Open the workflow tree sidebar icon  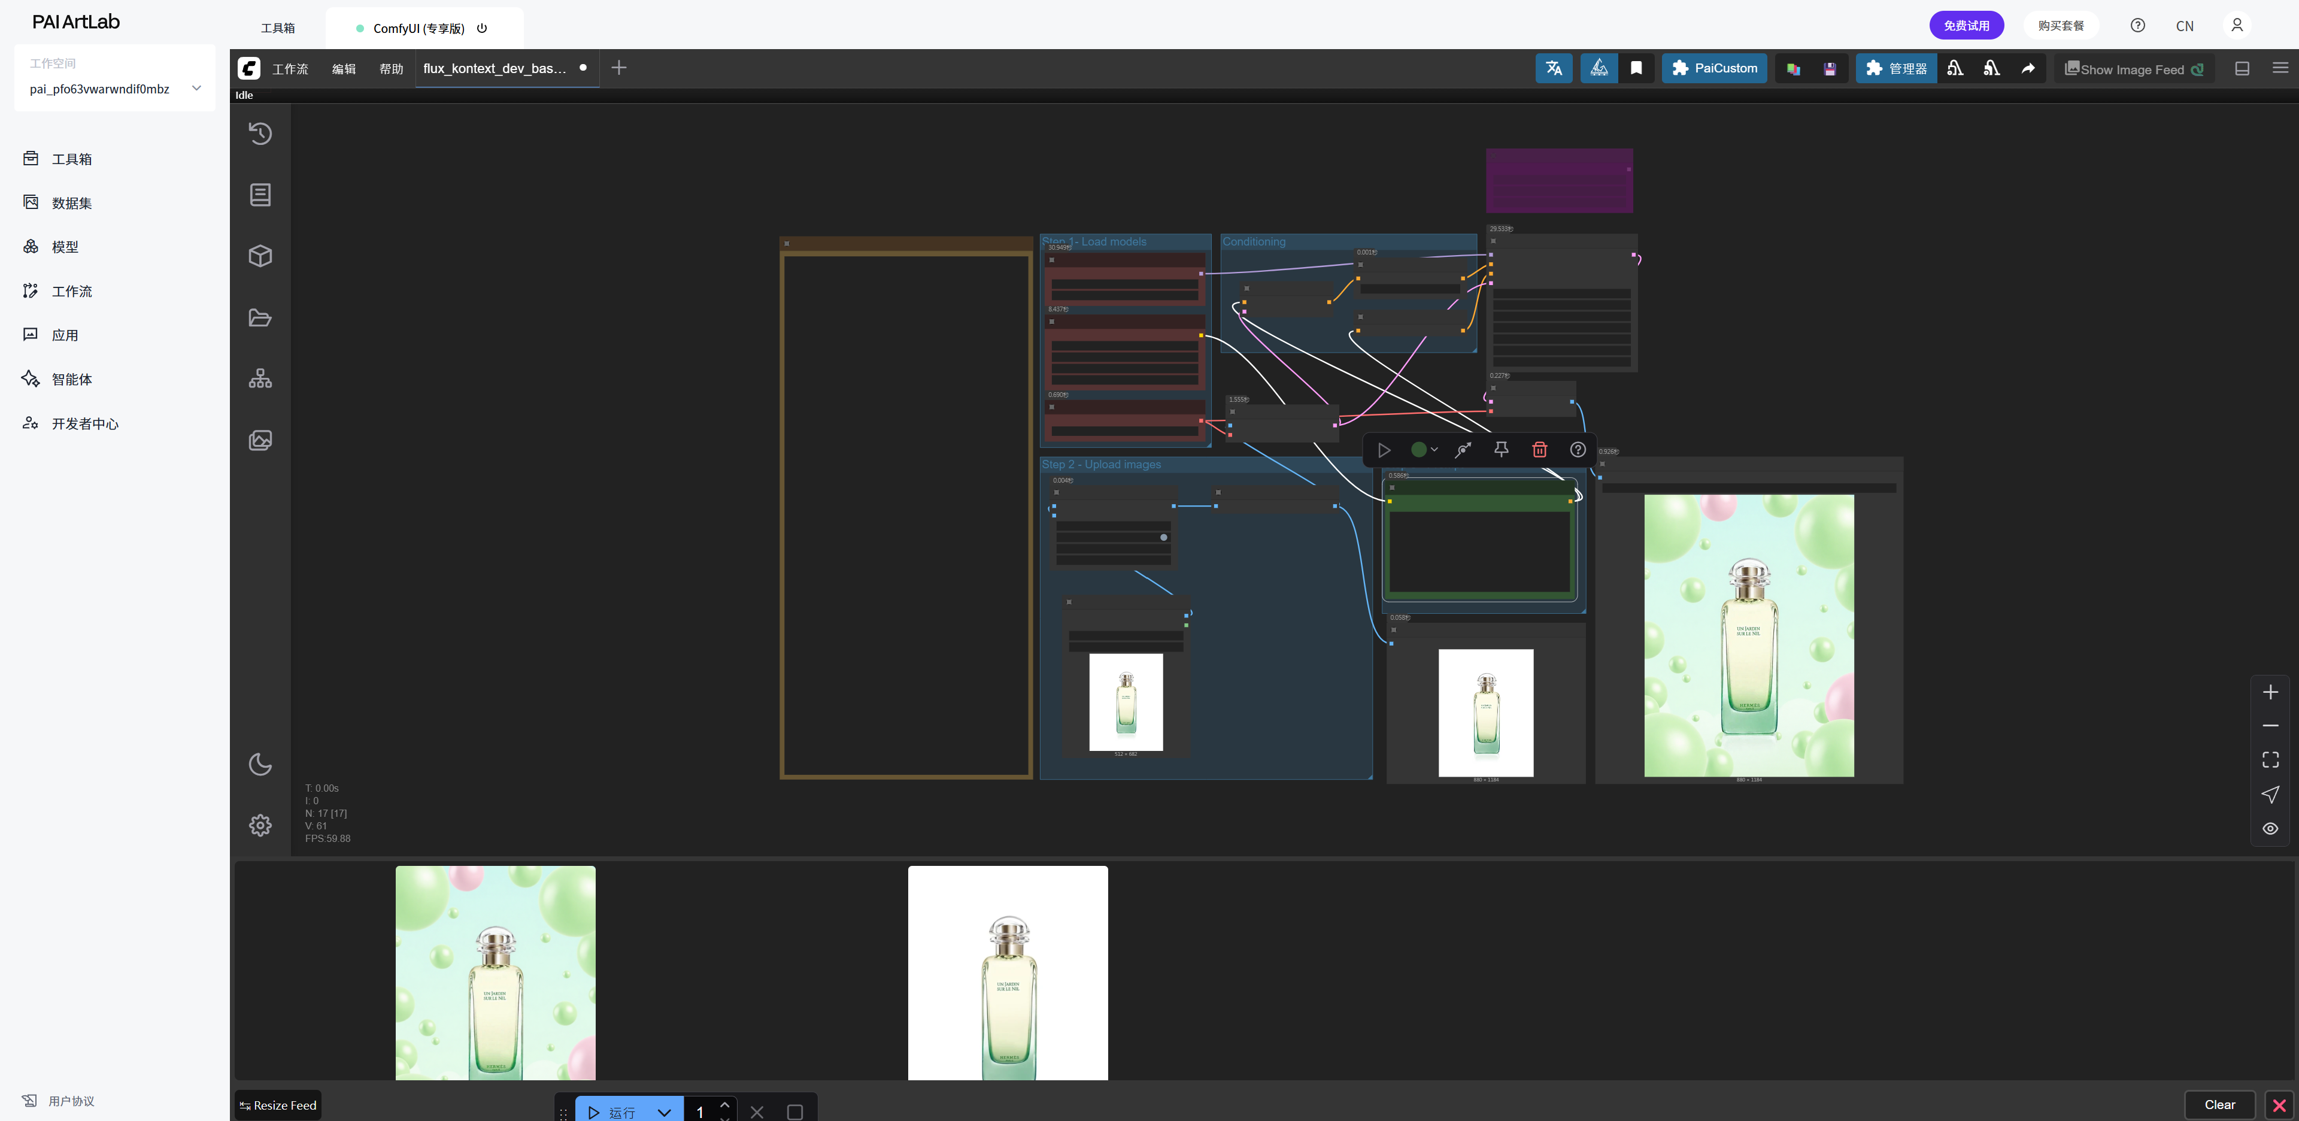(260, 378)
